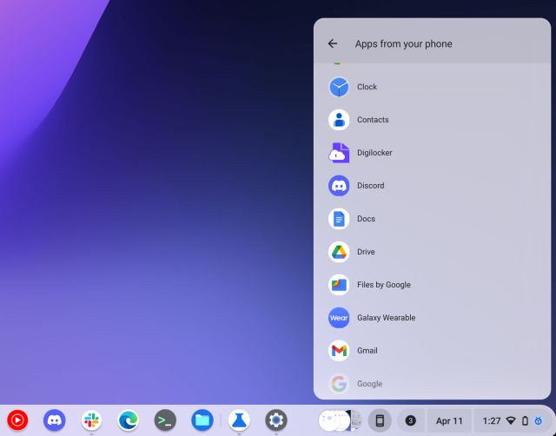
Task: Launch the Files by Google icon
Action: pyautogui.click(x=339, y=285)
